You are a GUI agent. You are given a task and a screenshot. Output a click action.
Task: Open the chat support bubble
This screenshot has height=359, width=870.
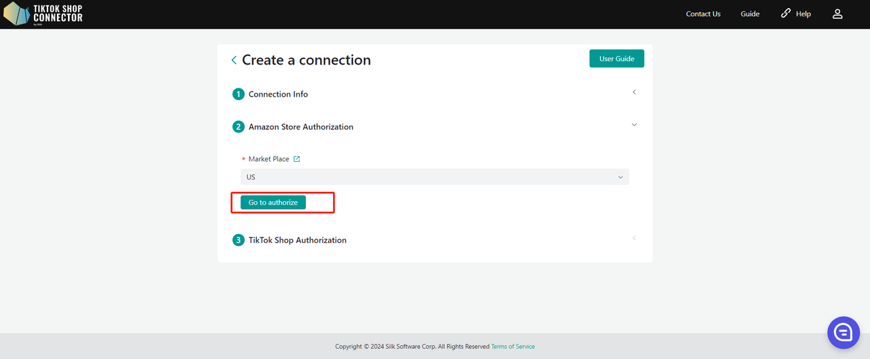click(x=843, y=332)
